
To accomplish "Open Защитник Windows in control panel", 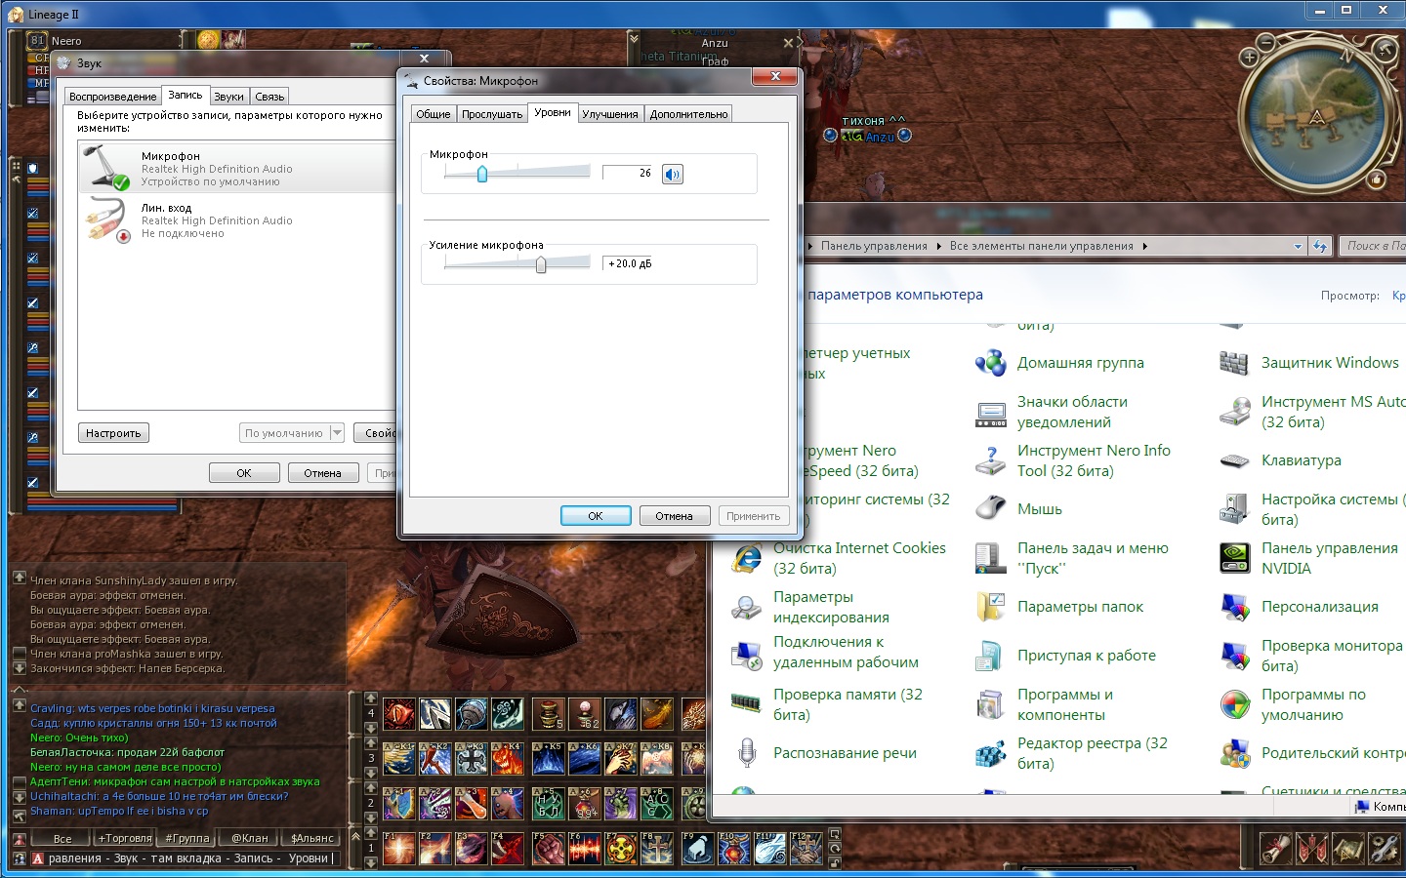I will tap(1309, 363).
